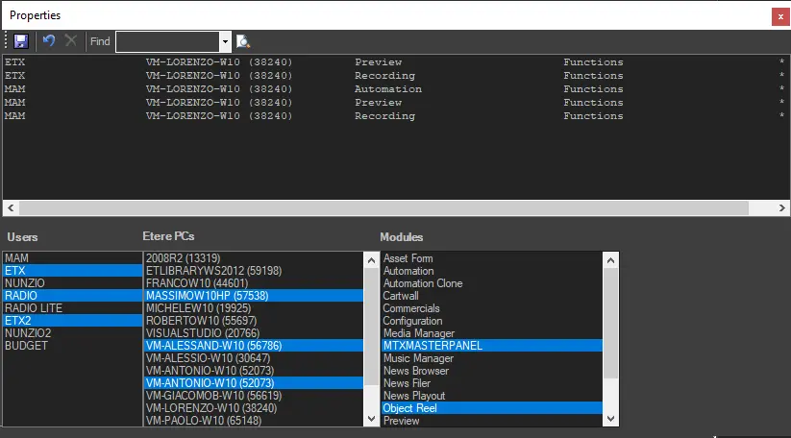This screenshot has width=791, height=438.
Task: Open the Find dropdown arrow
Action: (225, 41)
